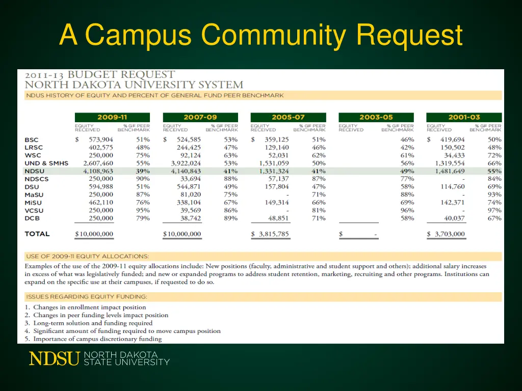Click the value "129,140" in LRSC row
Screen dimensions: 522x391
[x=277, y=147]
